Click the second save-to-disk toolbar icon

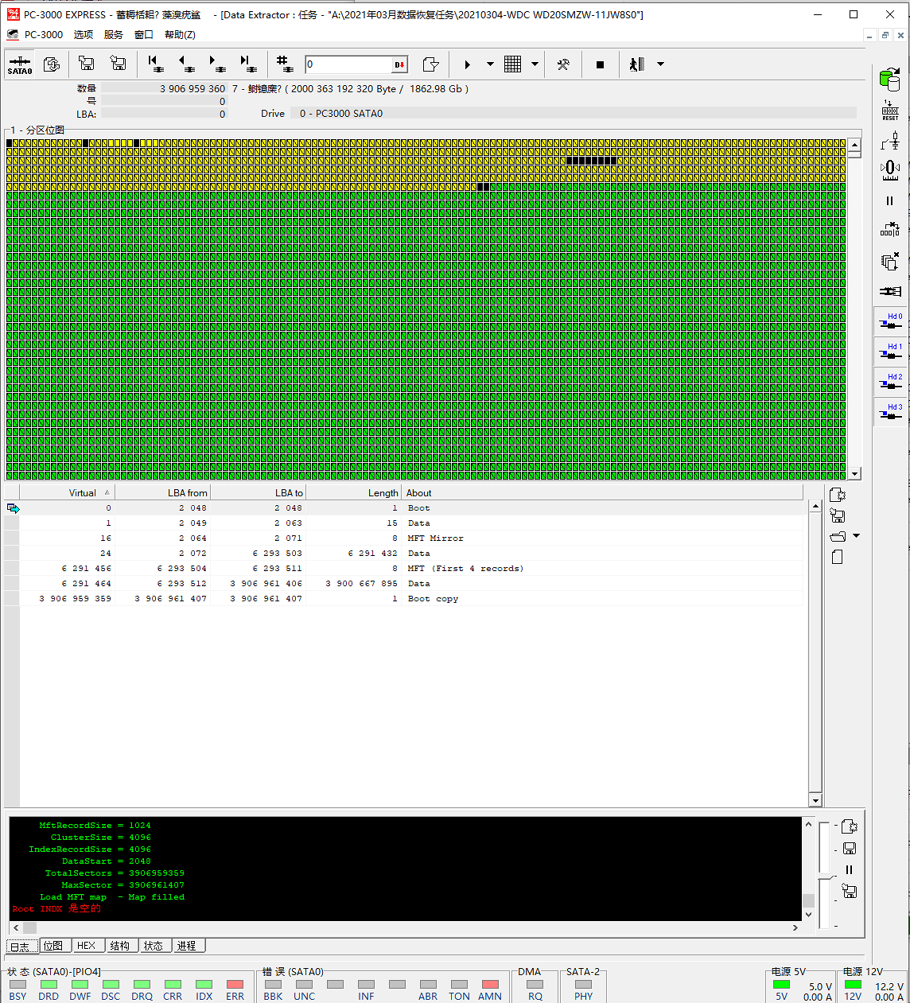(118, 64)
